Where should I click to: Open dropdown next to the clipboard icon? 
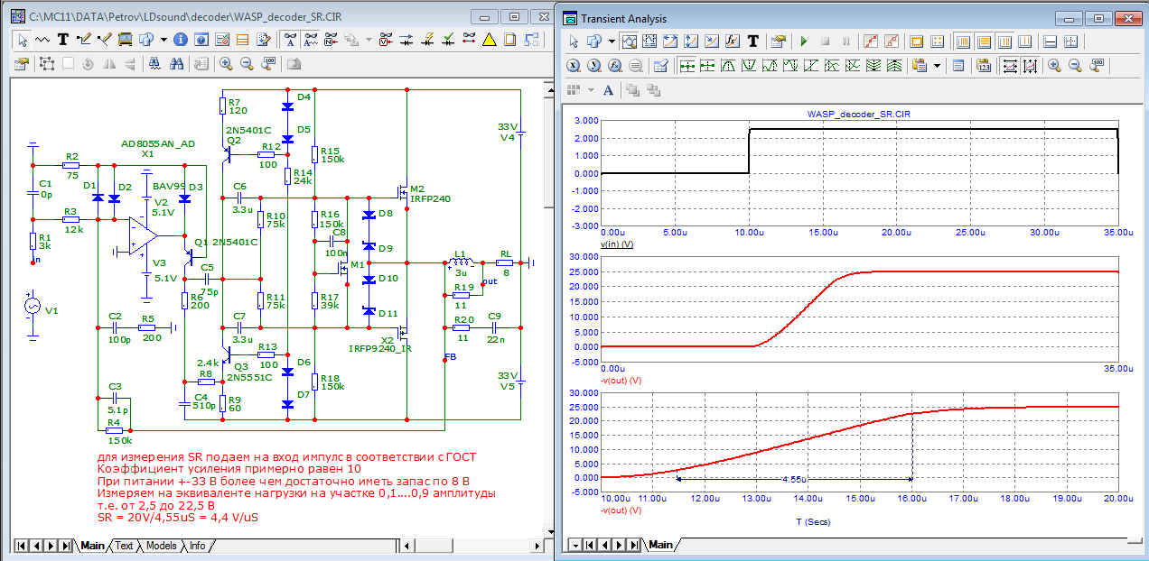click(x=938, y=66)
